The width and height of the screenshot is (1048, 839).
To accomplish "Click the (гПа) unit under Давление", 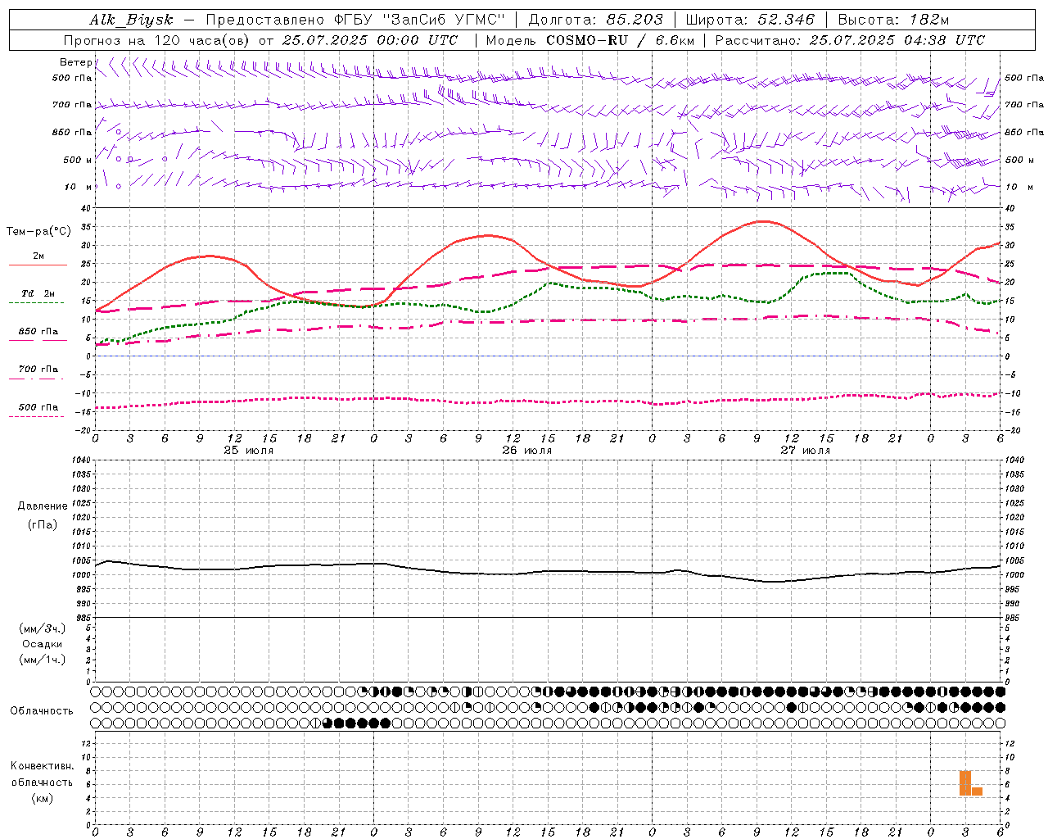I will [x=43, y=525].
